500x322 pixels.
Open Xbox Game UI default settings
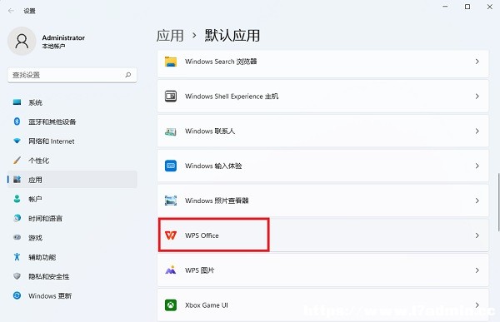click(322, 305)
